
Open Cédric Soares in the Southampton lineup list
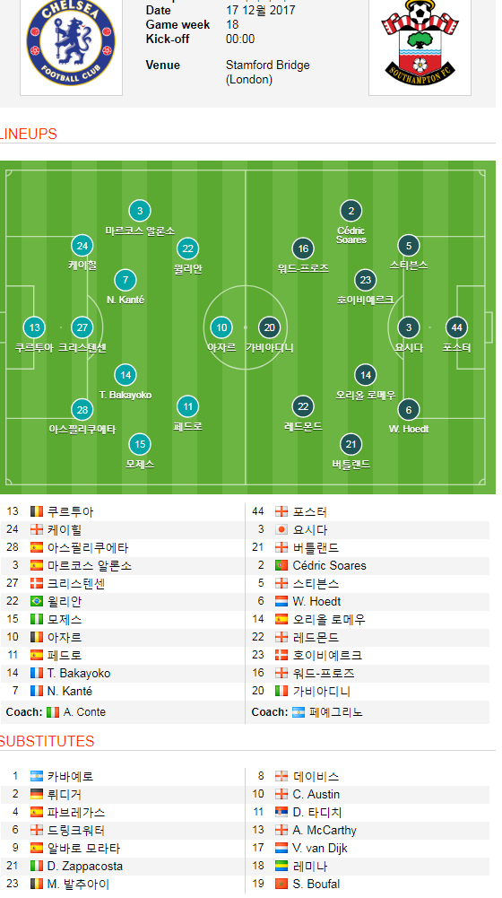point(329,566)
